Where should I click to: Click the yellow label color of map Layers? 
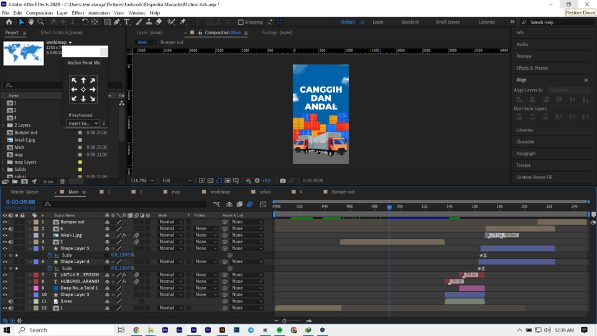(x=80, y=162)
